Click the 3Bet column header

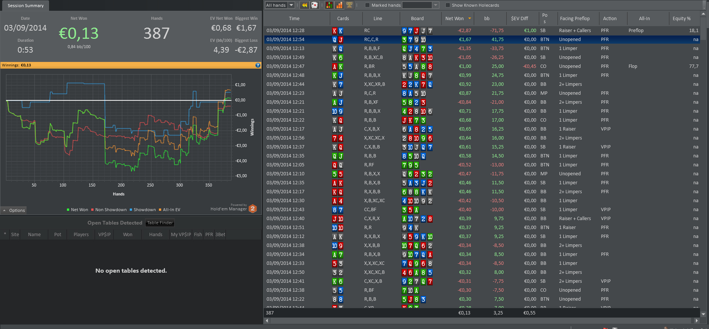[220, 234]
